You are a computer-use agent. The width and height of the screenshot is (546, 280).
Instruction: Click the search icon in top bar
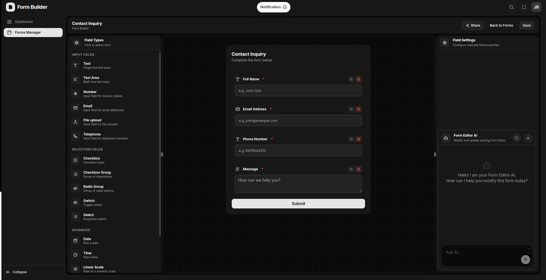click(511, 7)
